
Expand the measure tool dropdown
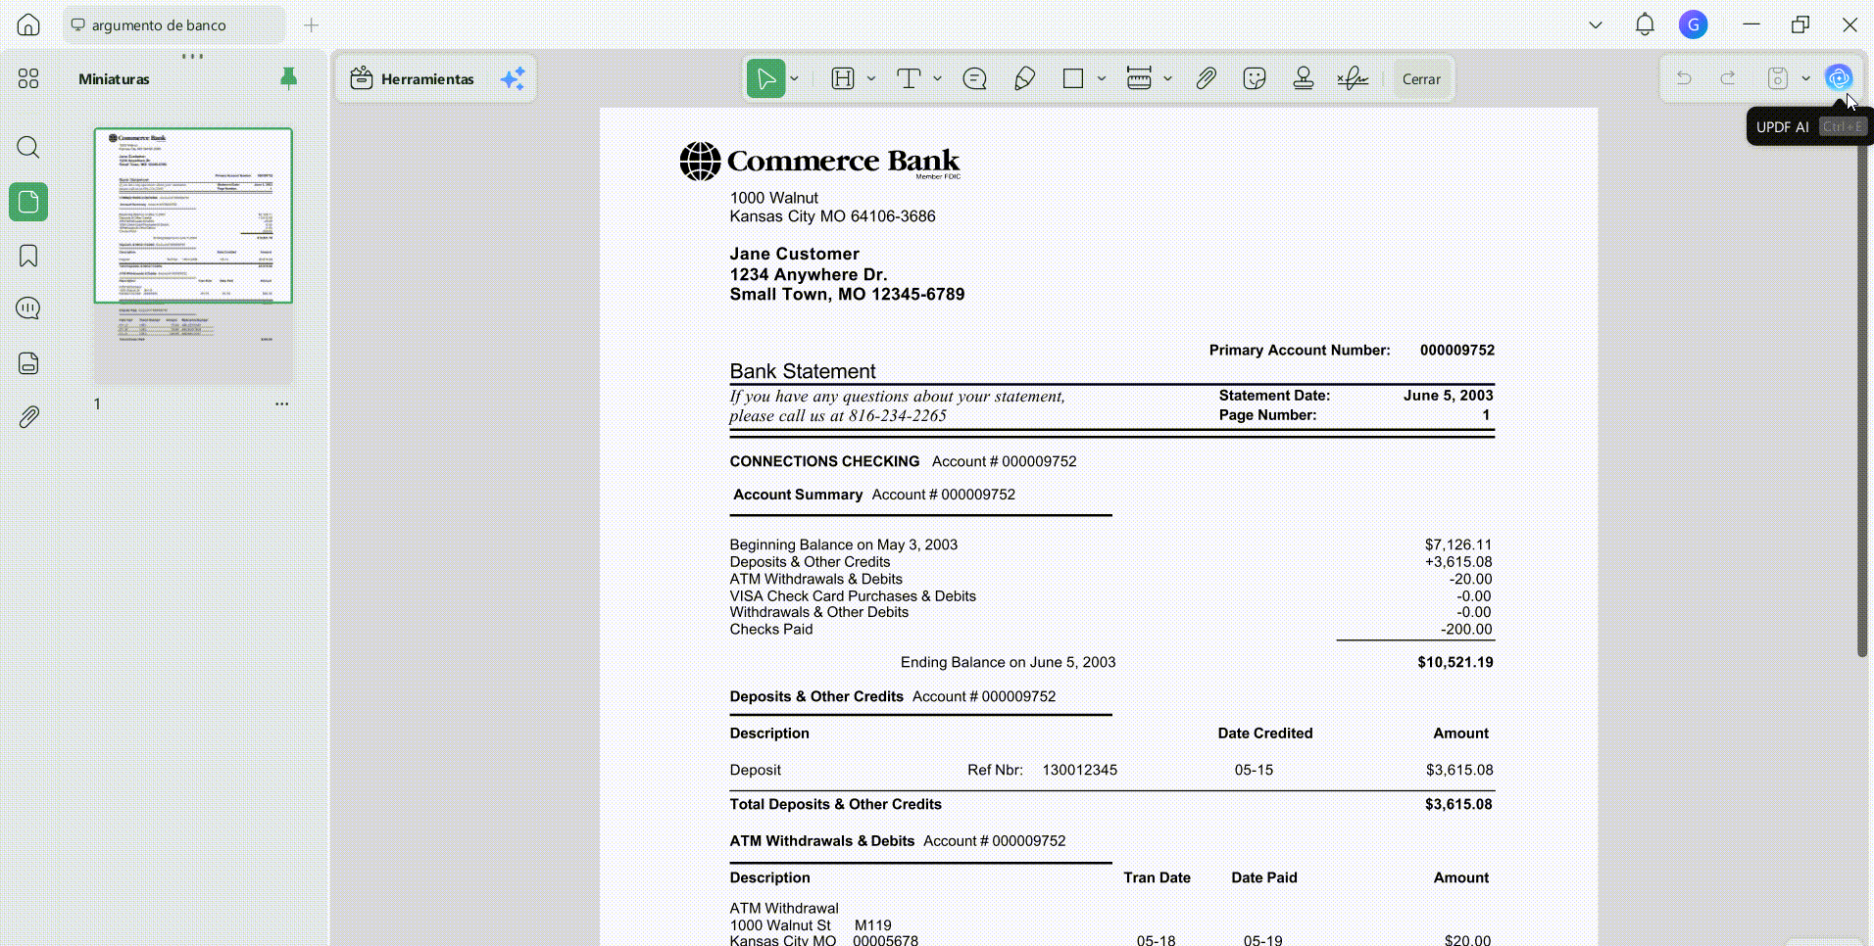pos(1167,78)
